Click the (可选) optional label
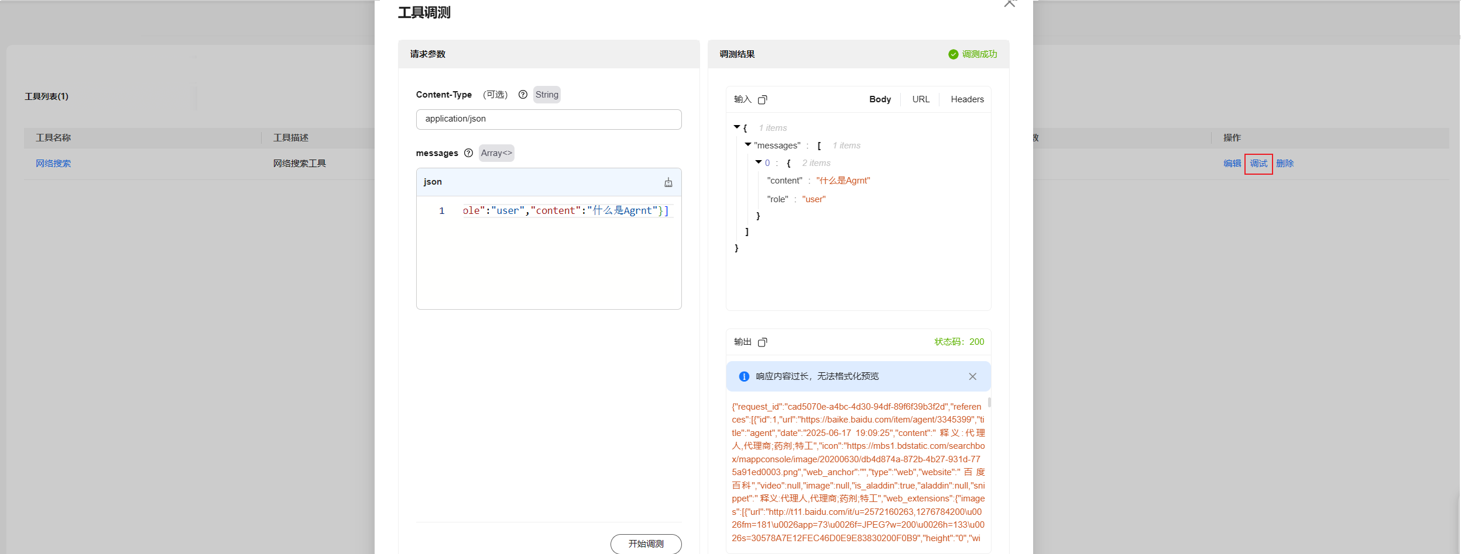Image resolution: width=1461 pixels, height=554 pixels. (495, 95)
